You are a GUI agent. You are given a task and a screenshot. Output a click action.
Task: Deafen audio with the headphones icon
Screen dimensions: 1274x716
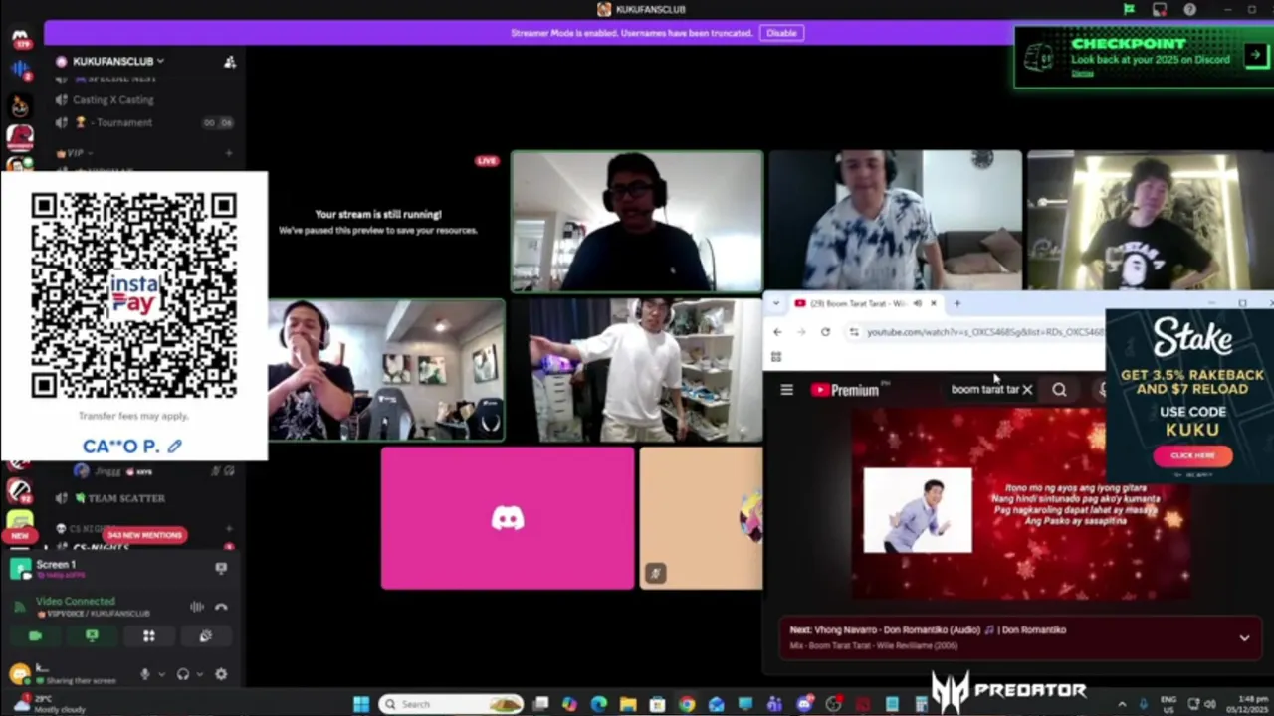point(183,674)
